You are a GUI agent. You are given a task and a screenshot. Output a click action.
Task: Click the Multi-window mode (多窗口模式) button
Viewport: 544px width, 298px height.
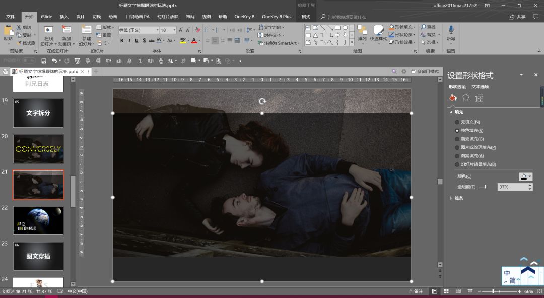click(425, 72)
